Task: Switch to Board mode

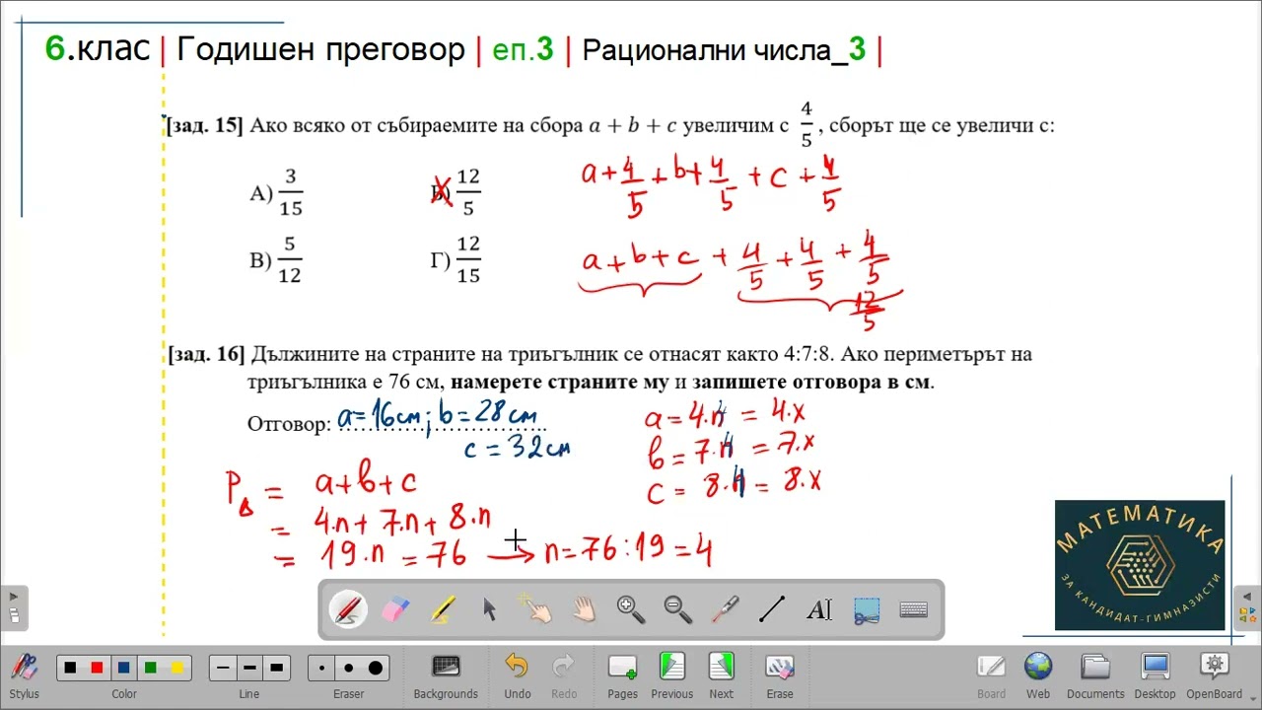Action: pos(991,675)
